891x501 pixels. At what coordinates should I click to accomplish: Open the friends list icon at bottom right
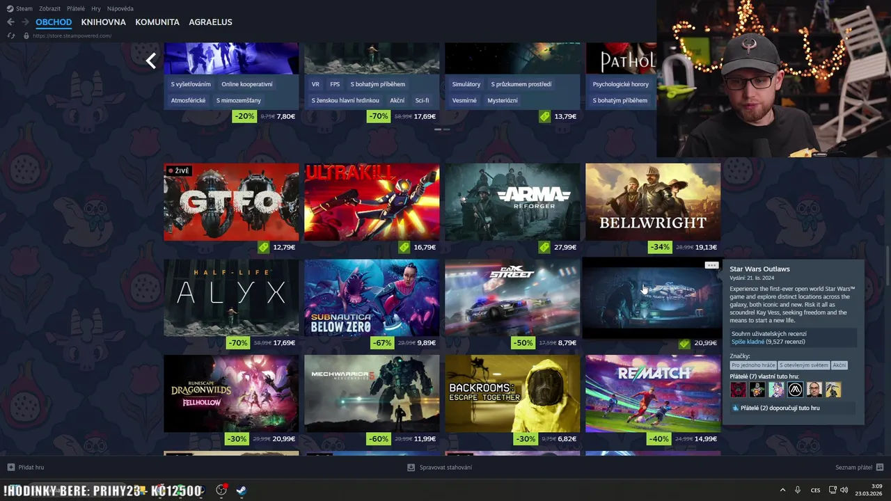(x=880, y=467)
